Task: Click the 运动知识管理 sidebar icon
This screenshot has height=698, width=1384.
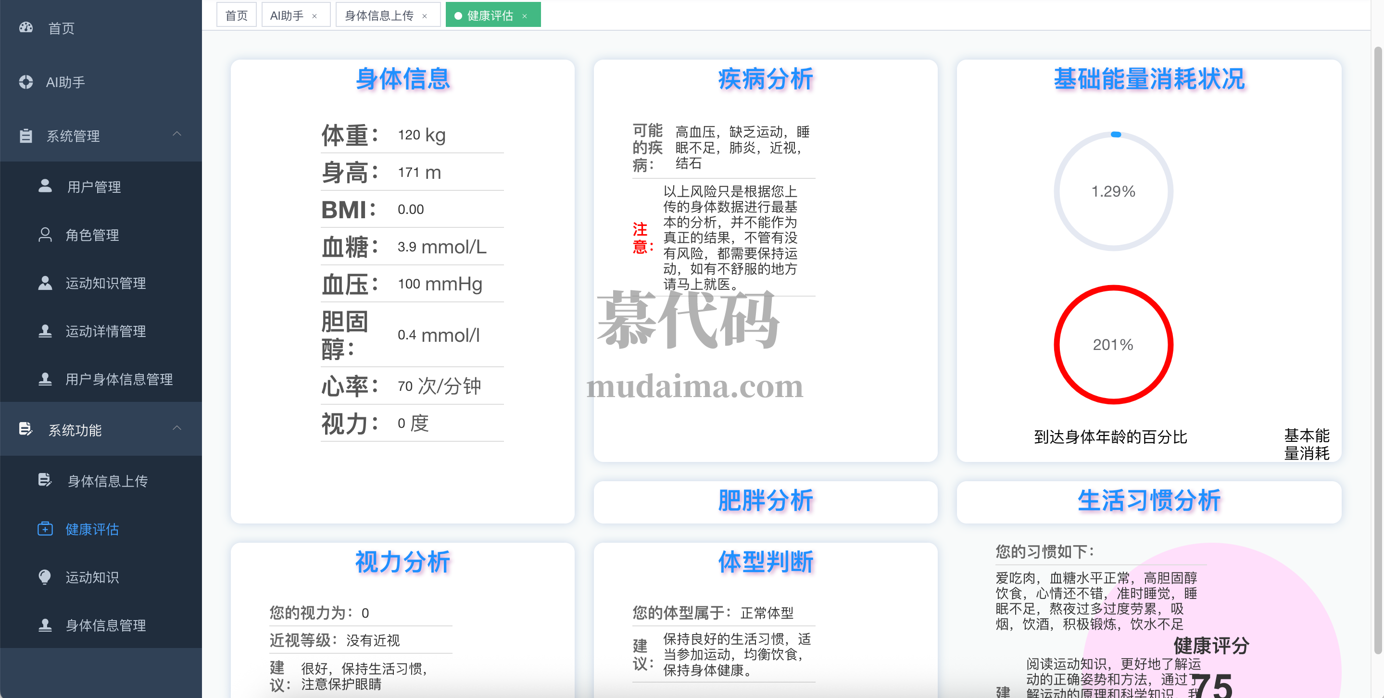Action: coord(45,283)
